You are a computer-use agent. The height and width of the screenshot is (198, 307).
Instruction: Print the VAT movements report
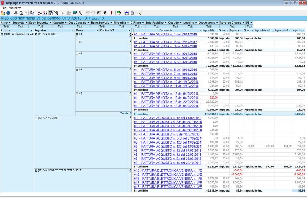(16, 13)
